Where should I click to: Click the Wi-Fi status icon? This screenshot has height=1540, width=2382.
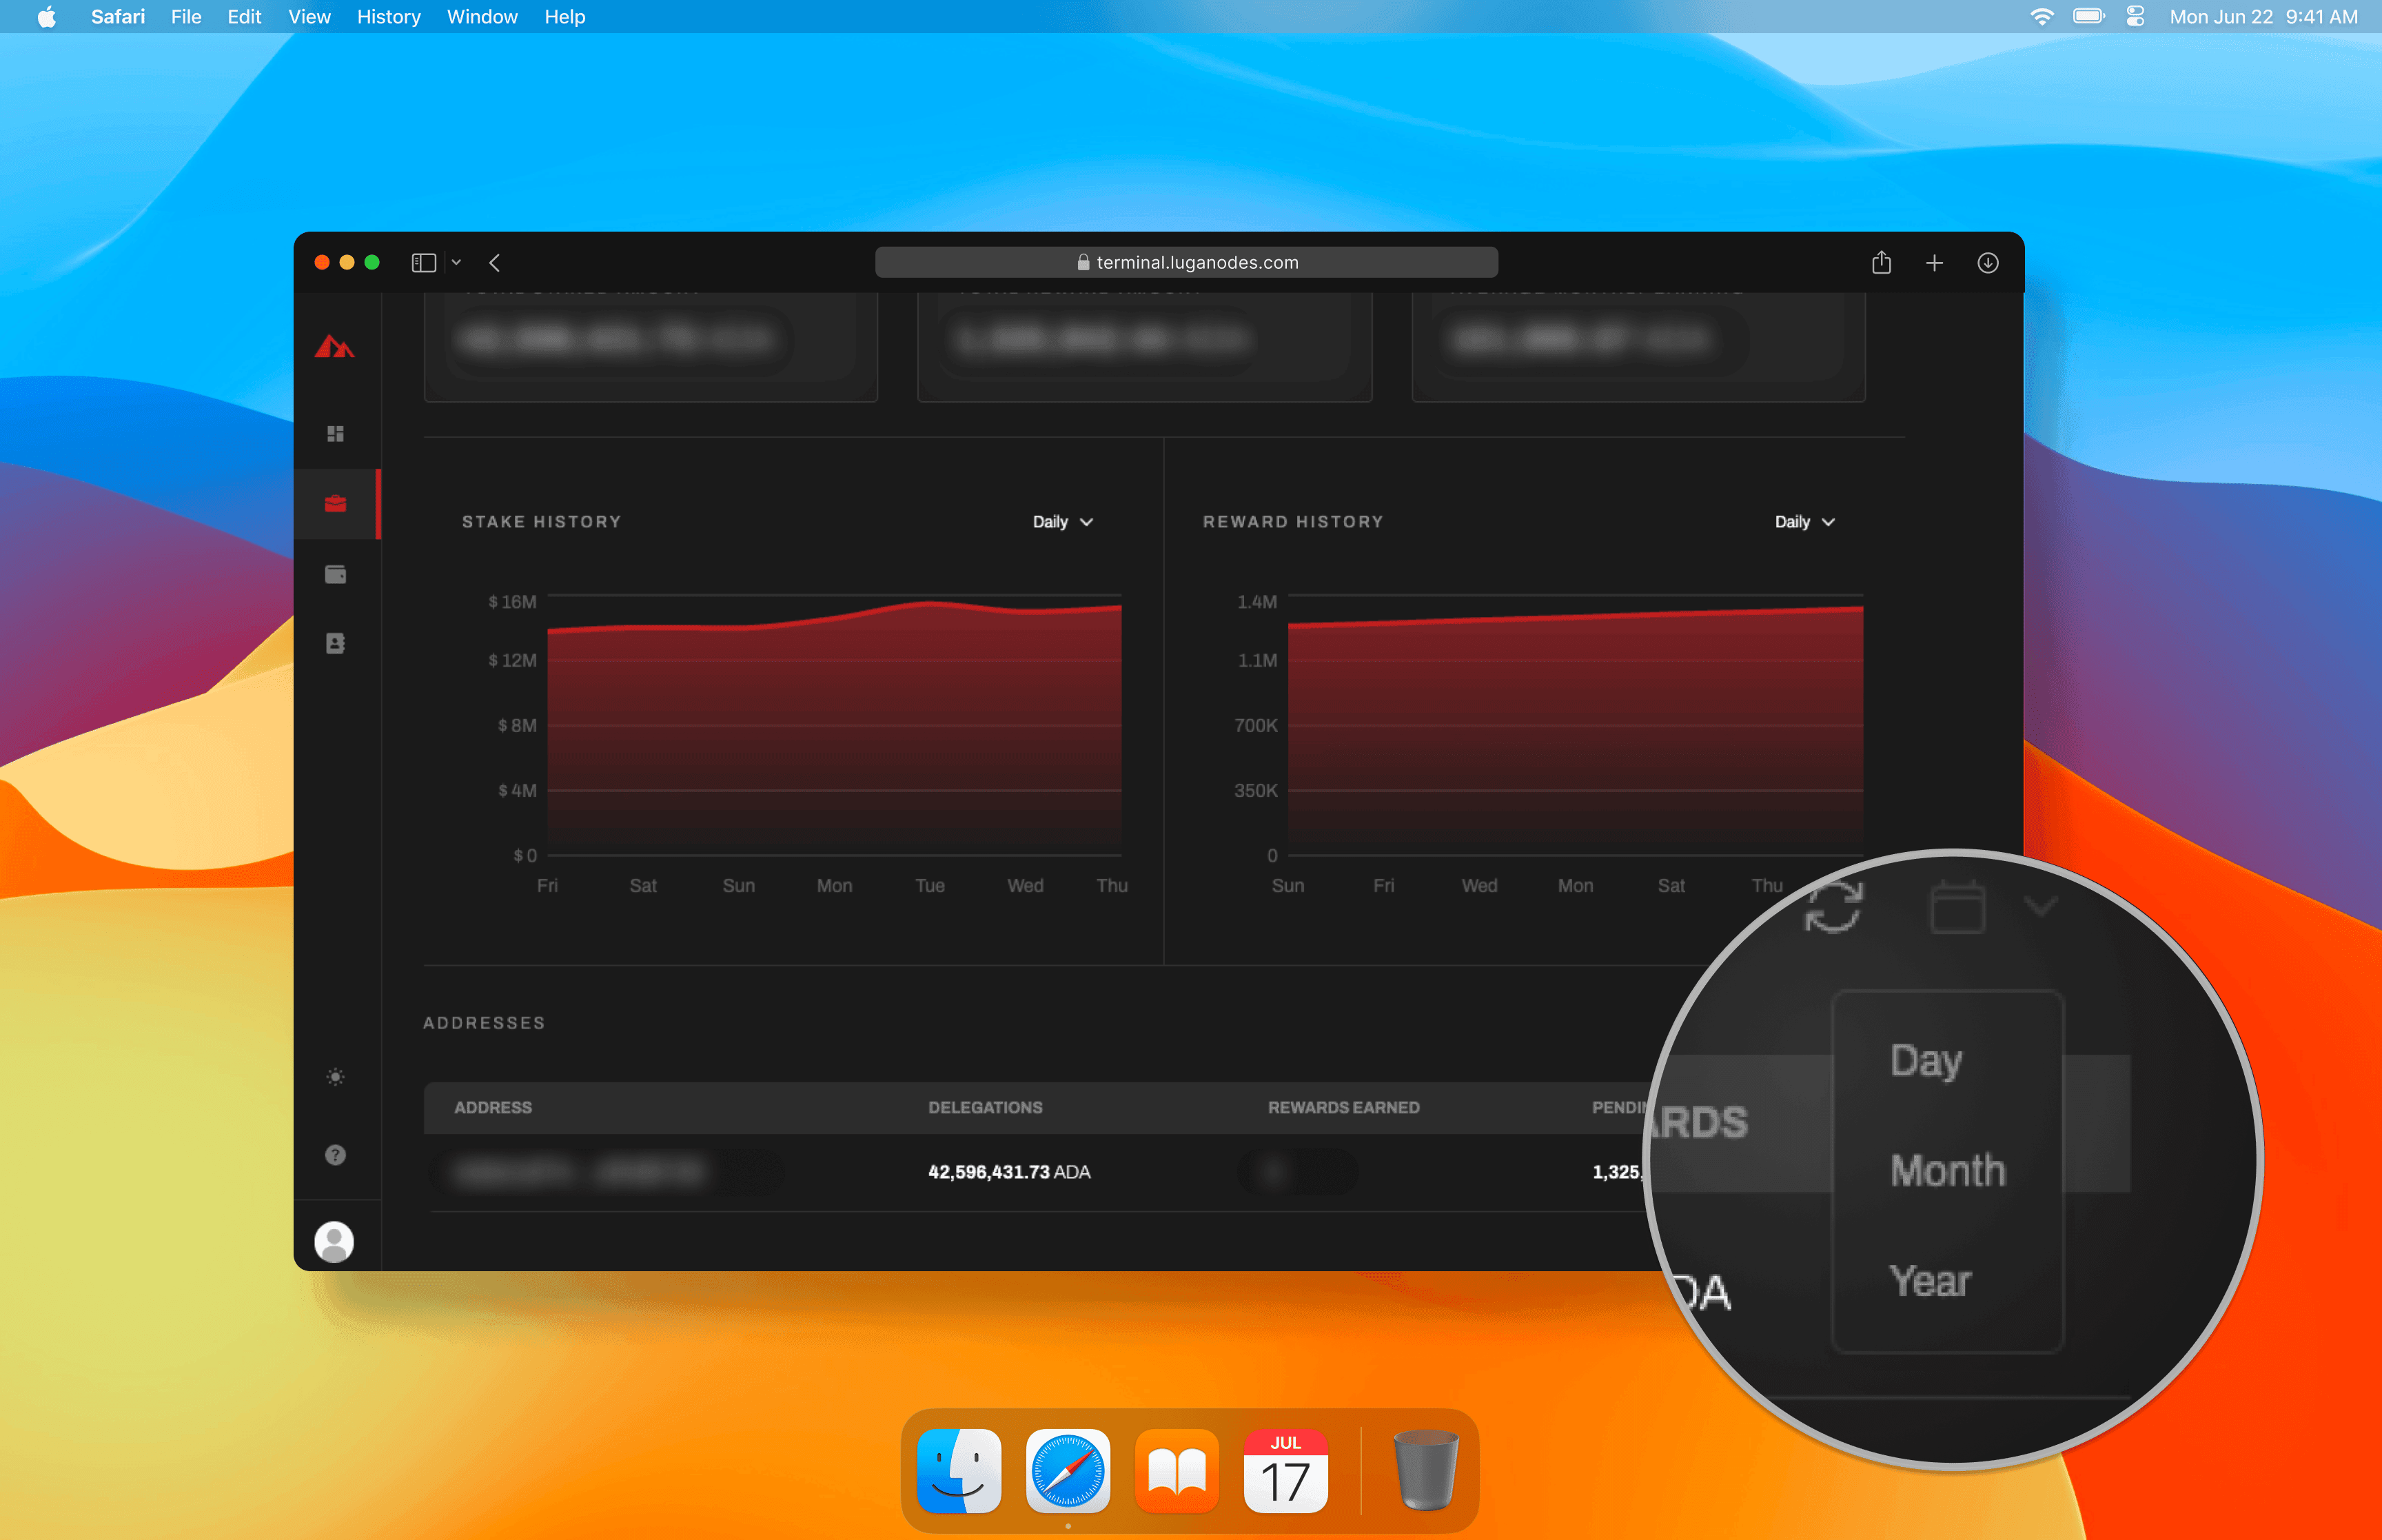pos(2042,17)
